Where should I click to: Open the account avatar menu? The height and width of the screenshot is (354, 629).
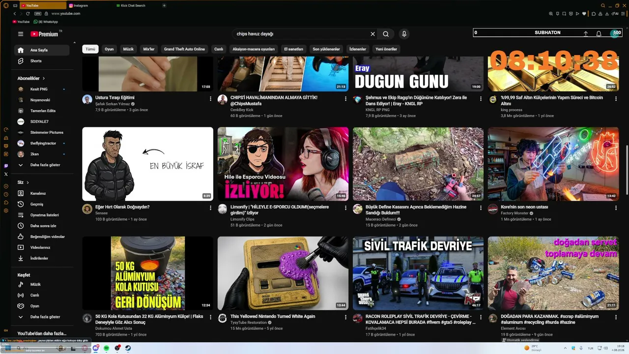click(615, 33)
